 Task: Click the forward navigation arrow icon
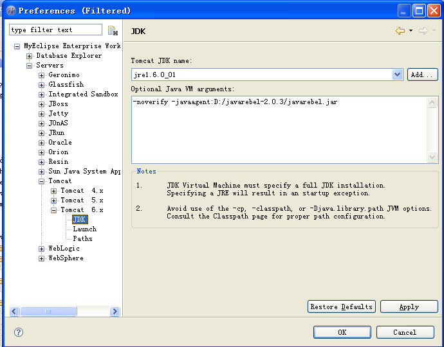[423, 31]
